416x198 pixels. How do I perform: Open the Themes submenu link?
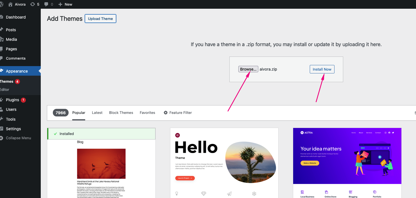(x=7, y=82)
